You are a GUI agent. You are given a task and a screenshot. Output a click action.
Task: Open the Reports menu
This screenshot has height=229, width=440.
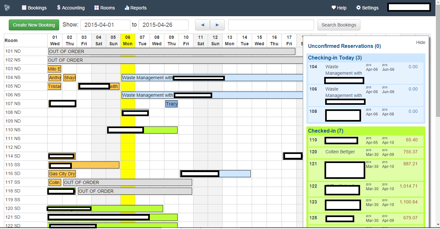[x=136, y=8]
